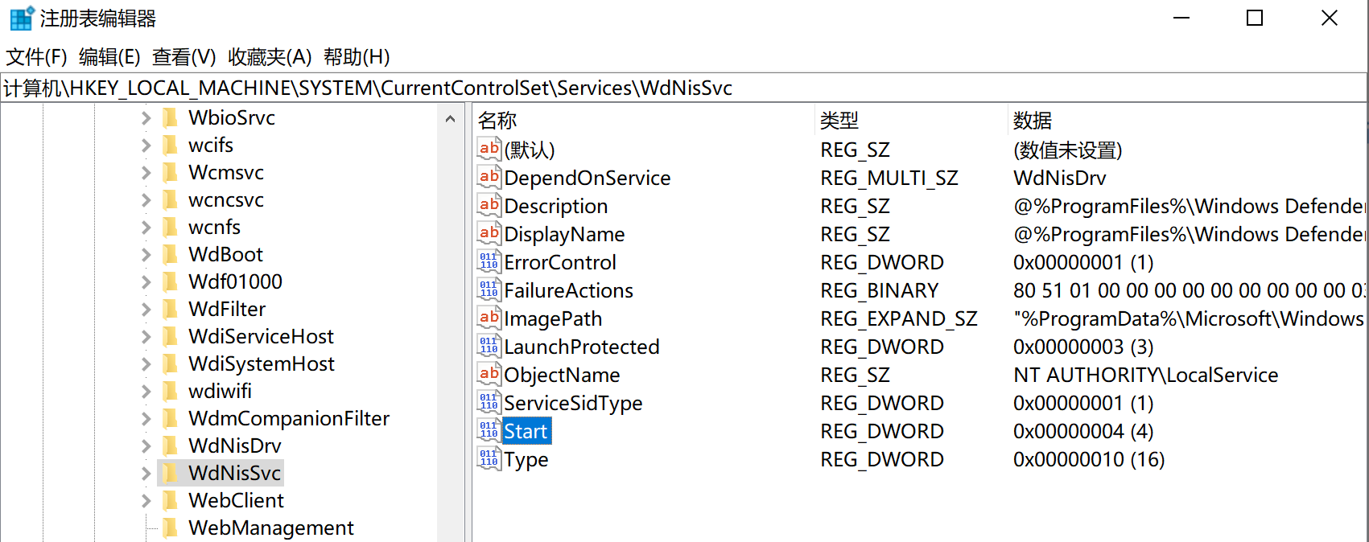Click the registry path address bar
This screenshot has width=1369, height=542.
684,88
